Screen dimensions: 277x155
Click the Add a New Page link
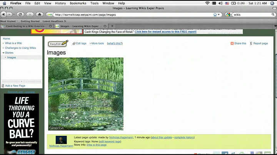(15, 86)
